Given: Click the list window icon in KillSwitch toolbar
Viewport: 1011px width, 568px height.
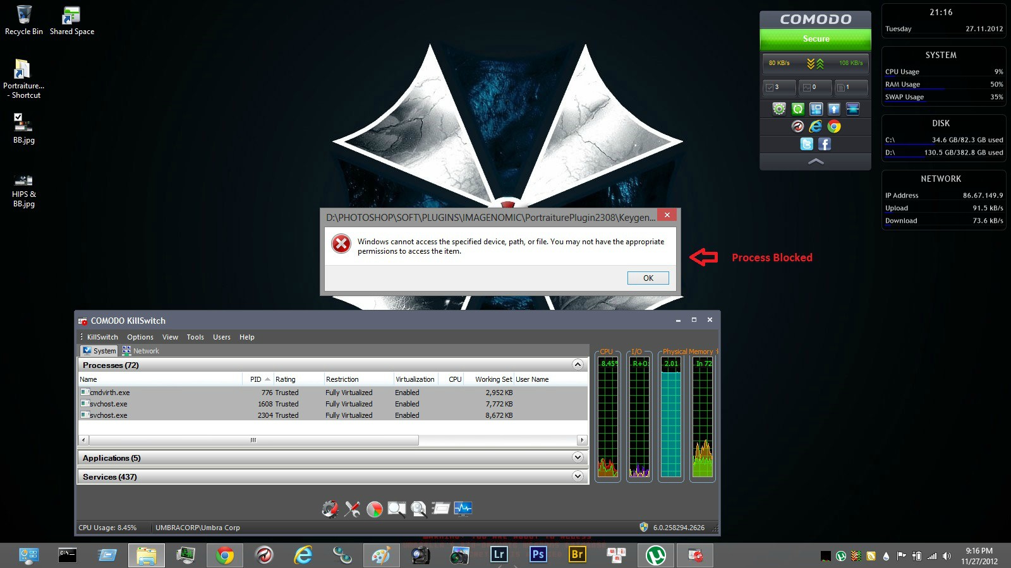Looking at the screenshot, I should point(440,509).
